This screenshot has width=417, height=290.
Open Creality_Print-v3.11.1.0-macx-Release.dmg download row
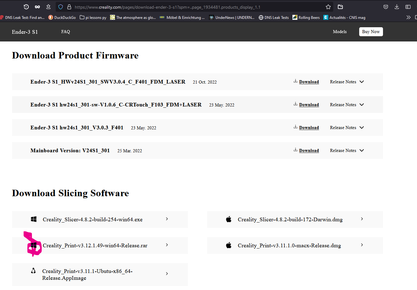pyautogui.click(x=295, y=245)
